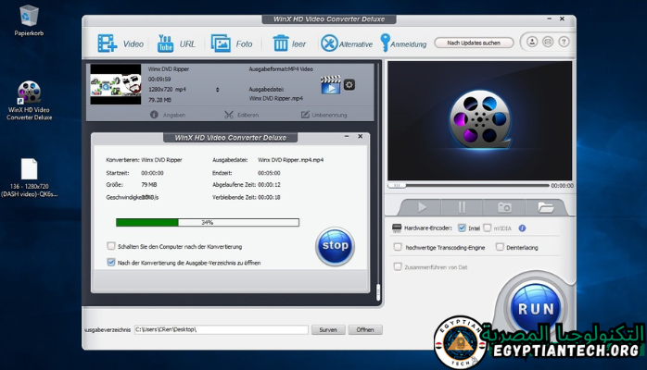Enable shutdown computer after conversion checkbox
Viewport: 647px width, 370px height.
[x=111, y=246]
